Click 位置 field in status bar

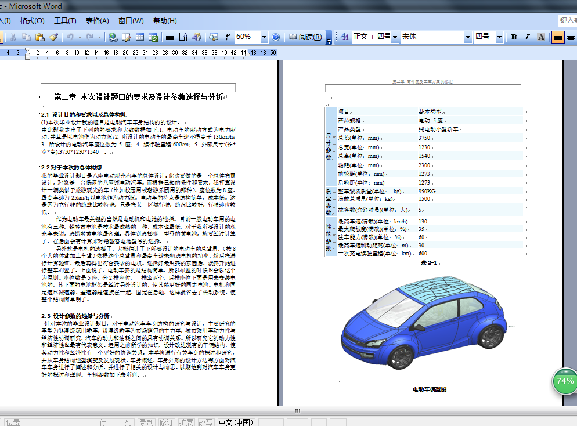tap(13, 423)
